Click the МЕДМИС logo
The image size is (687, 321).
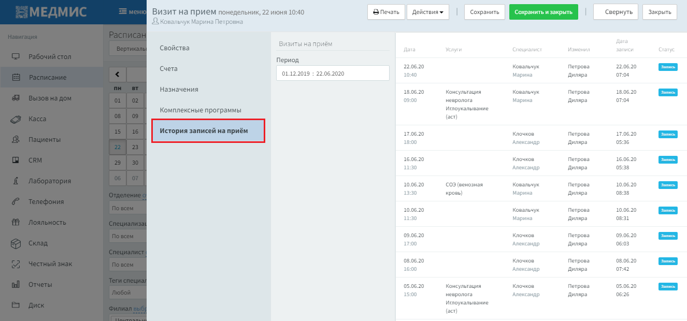coord(51,11)
